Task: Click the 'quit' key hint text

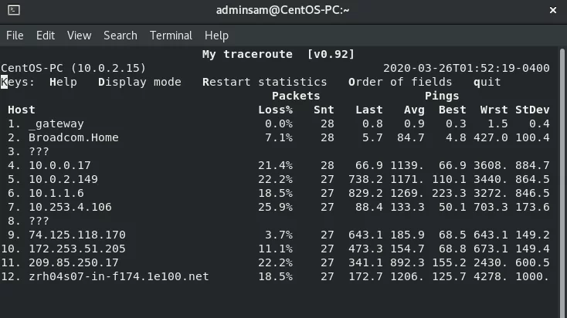Action: pos(487,83)
